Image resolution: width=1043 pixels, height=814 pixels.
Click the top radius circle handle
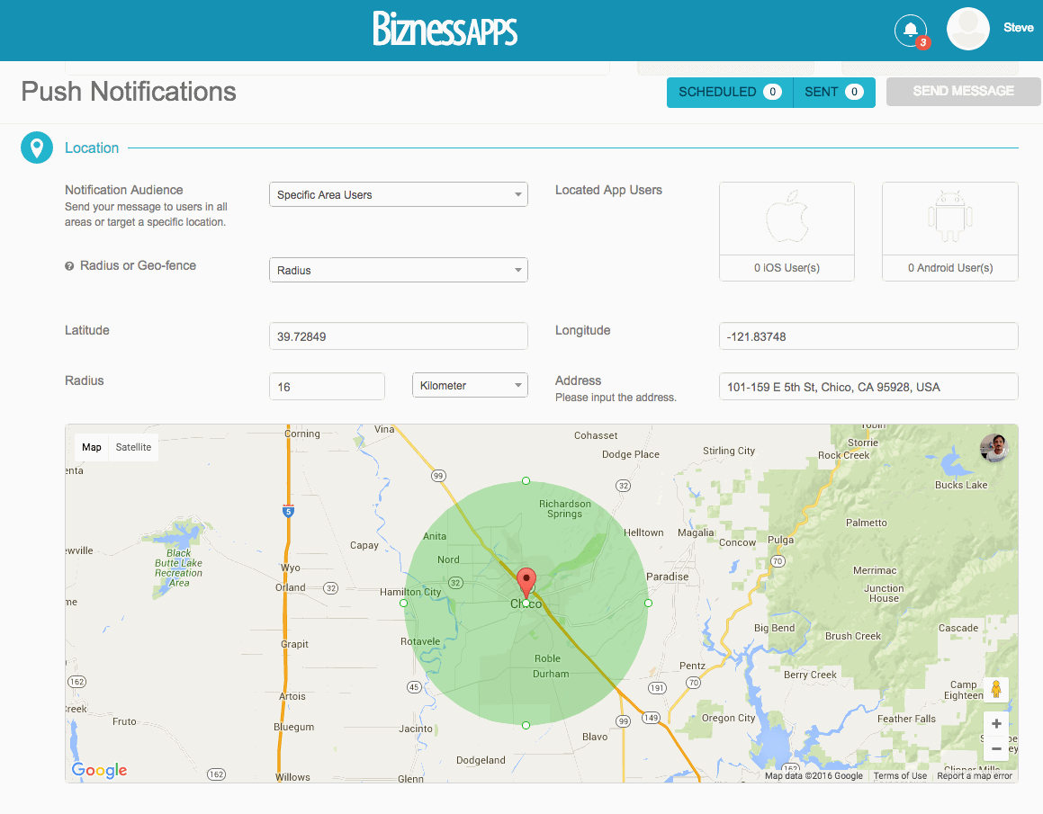click(x=526, y=480)
